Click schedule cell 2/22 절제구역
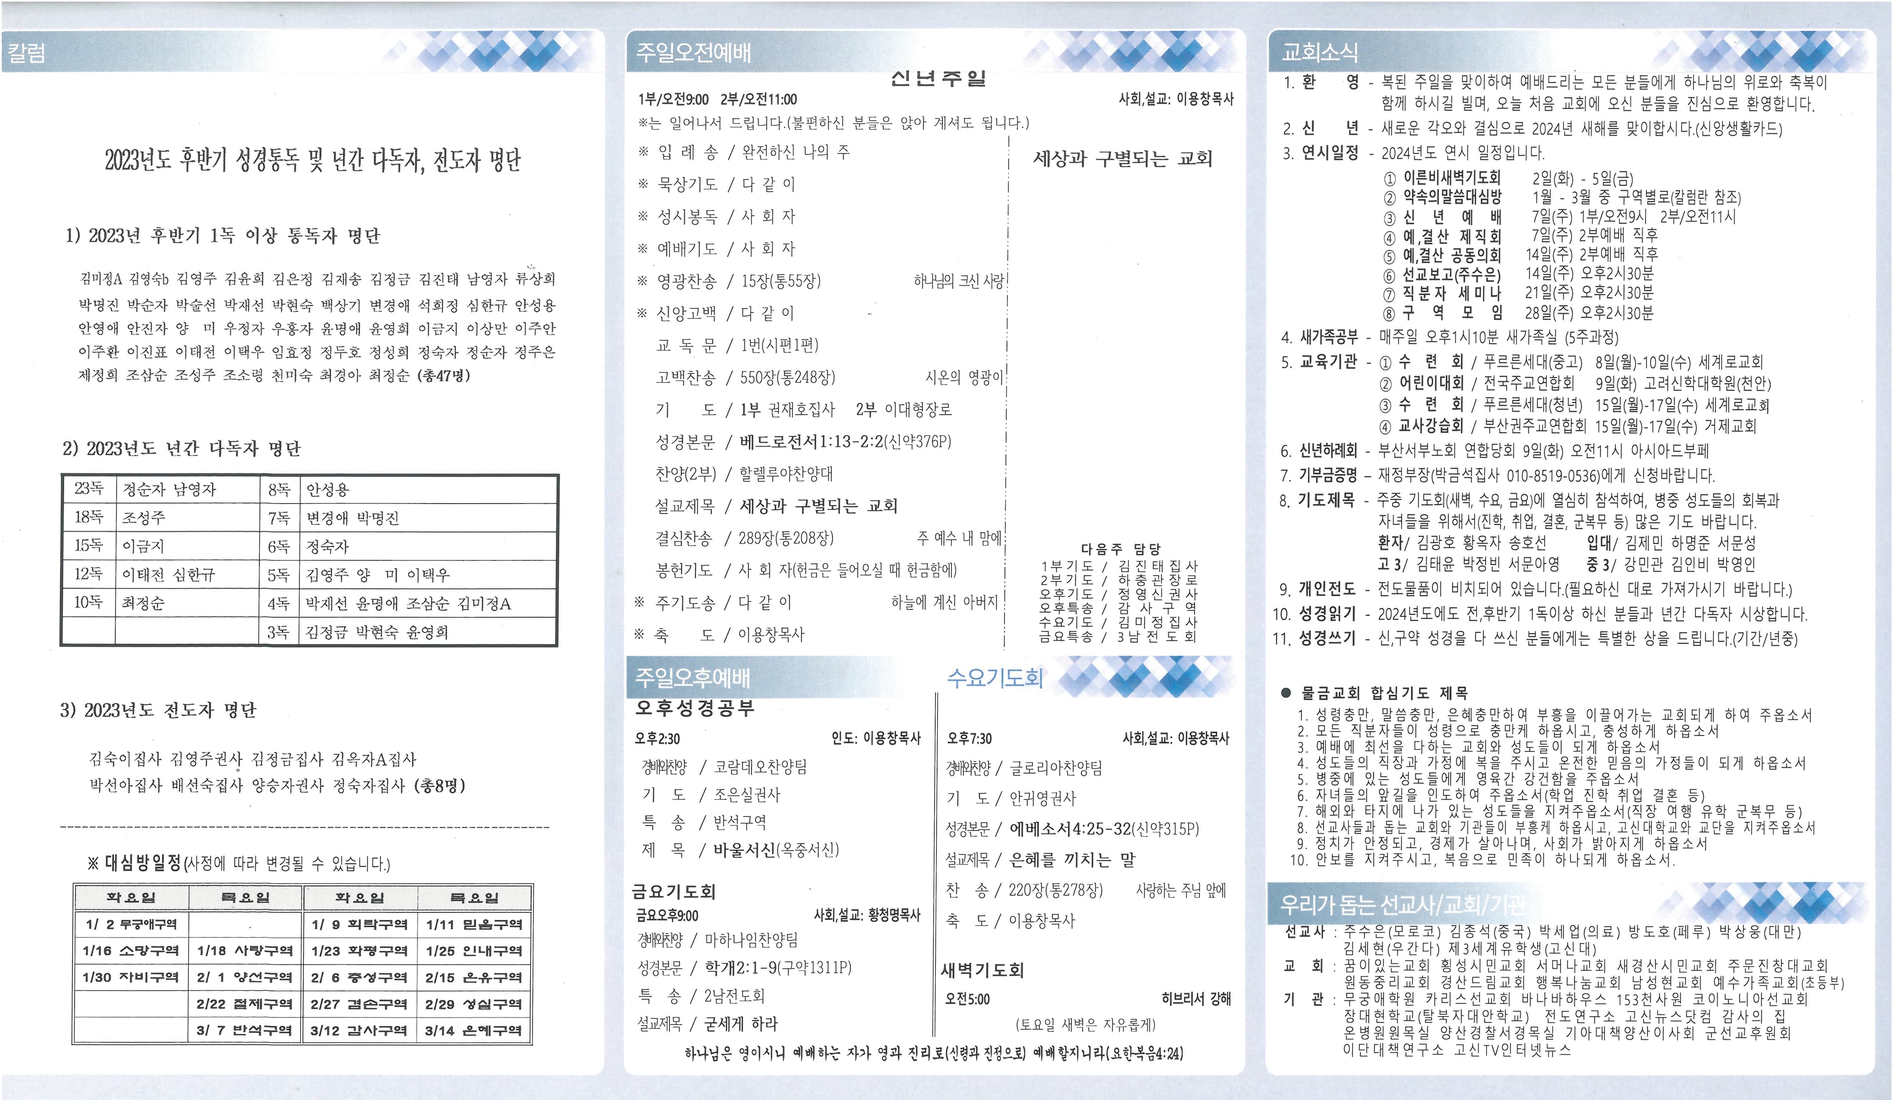 point(245,1004)
